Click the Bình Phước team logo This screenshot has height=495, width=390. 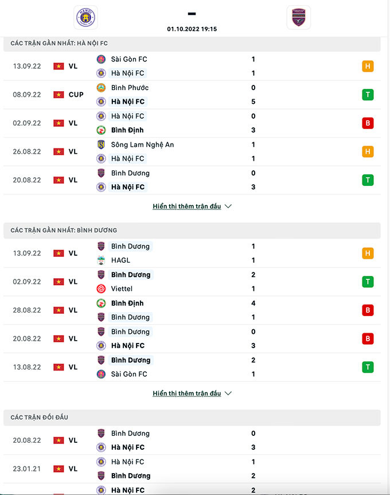(101, 88)
